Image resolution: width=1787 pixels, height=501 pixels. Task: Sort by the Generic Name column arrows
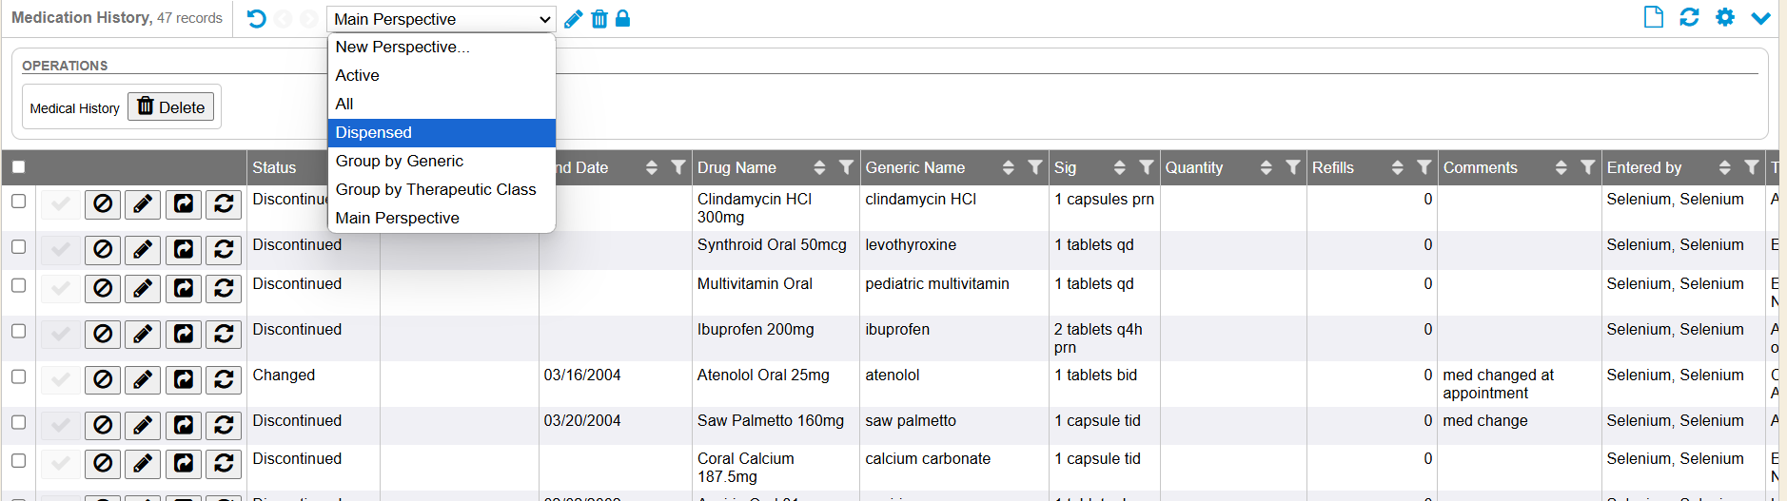[x=1008, y=167]
